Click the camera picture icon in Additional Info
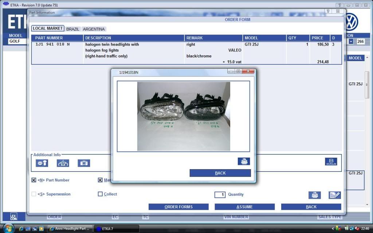The width and height of the screenshot is (373, 233). pos(84,163)
